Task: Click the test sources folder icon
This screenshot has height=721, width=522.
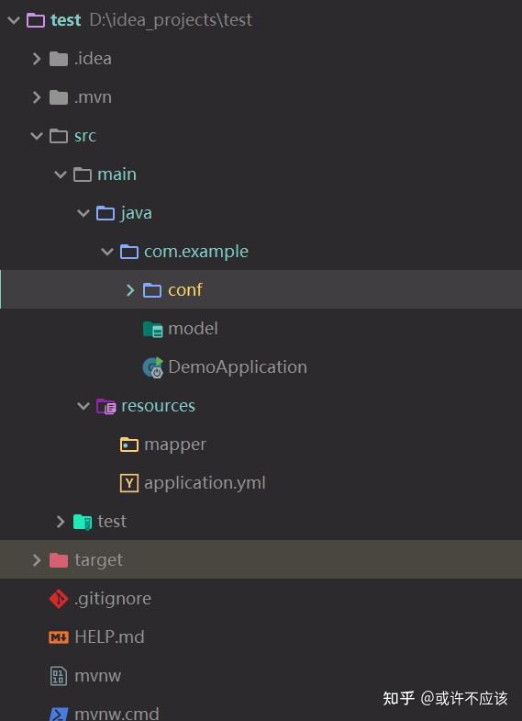Action: click(83, 522)
